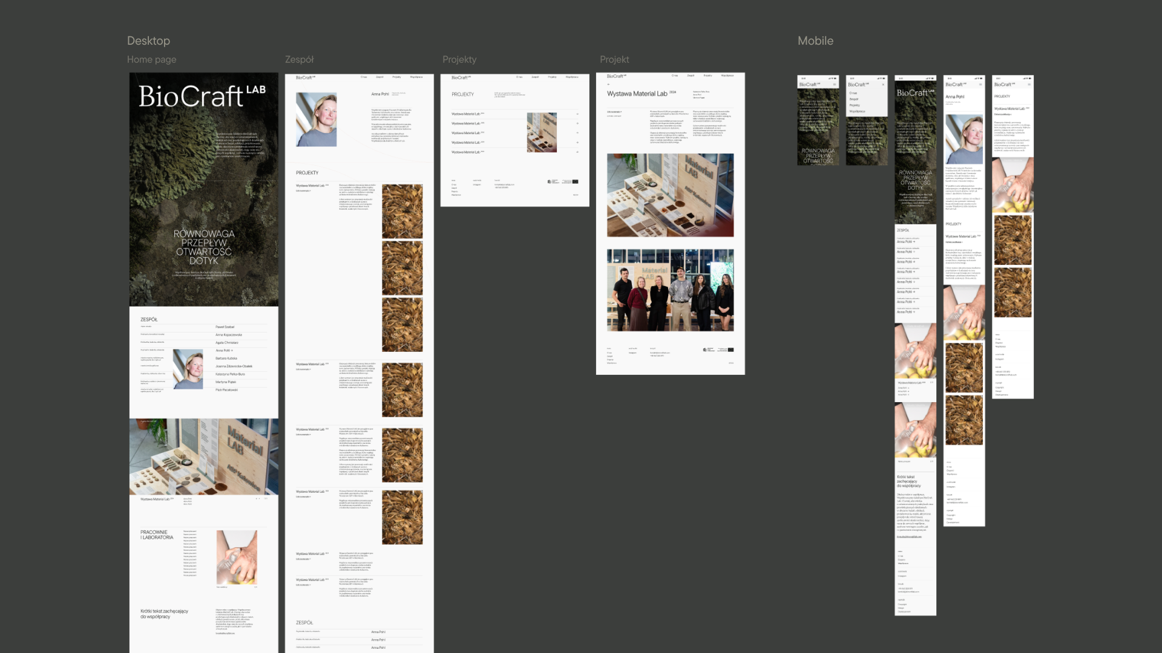This screenshot has height=653, width=1162.
Task: Click the group photo on Projekt page
Action: tap(670, 290)
